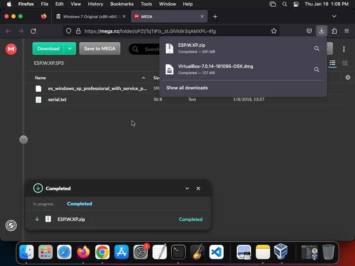This screenshot has width=355, height=266.
Task: Open System Settings from the Dock
Action: tap(140, 252)
